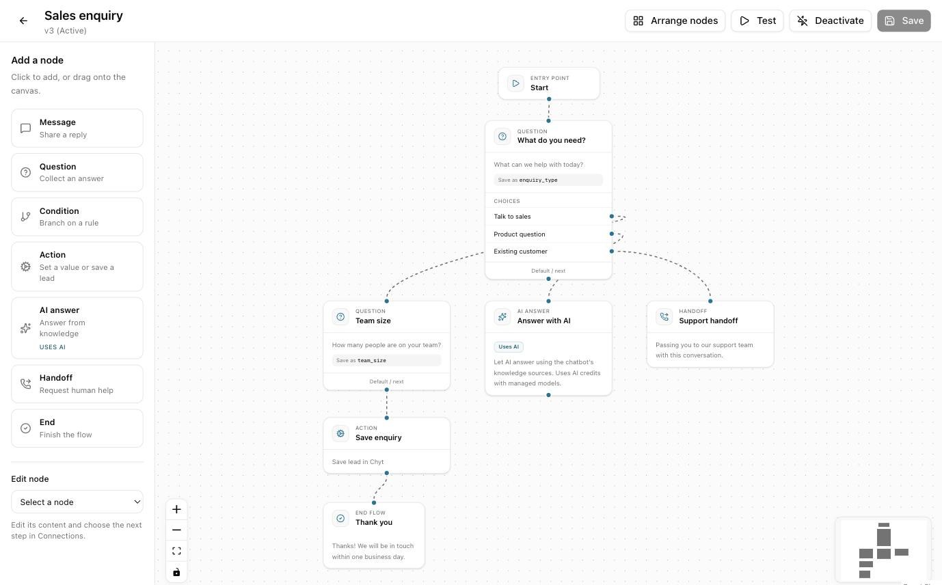This screenshot has width=942, height=585.
Task: Click the Save enquiry gear icon
Action: coord(340,433)
